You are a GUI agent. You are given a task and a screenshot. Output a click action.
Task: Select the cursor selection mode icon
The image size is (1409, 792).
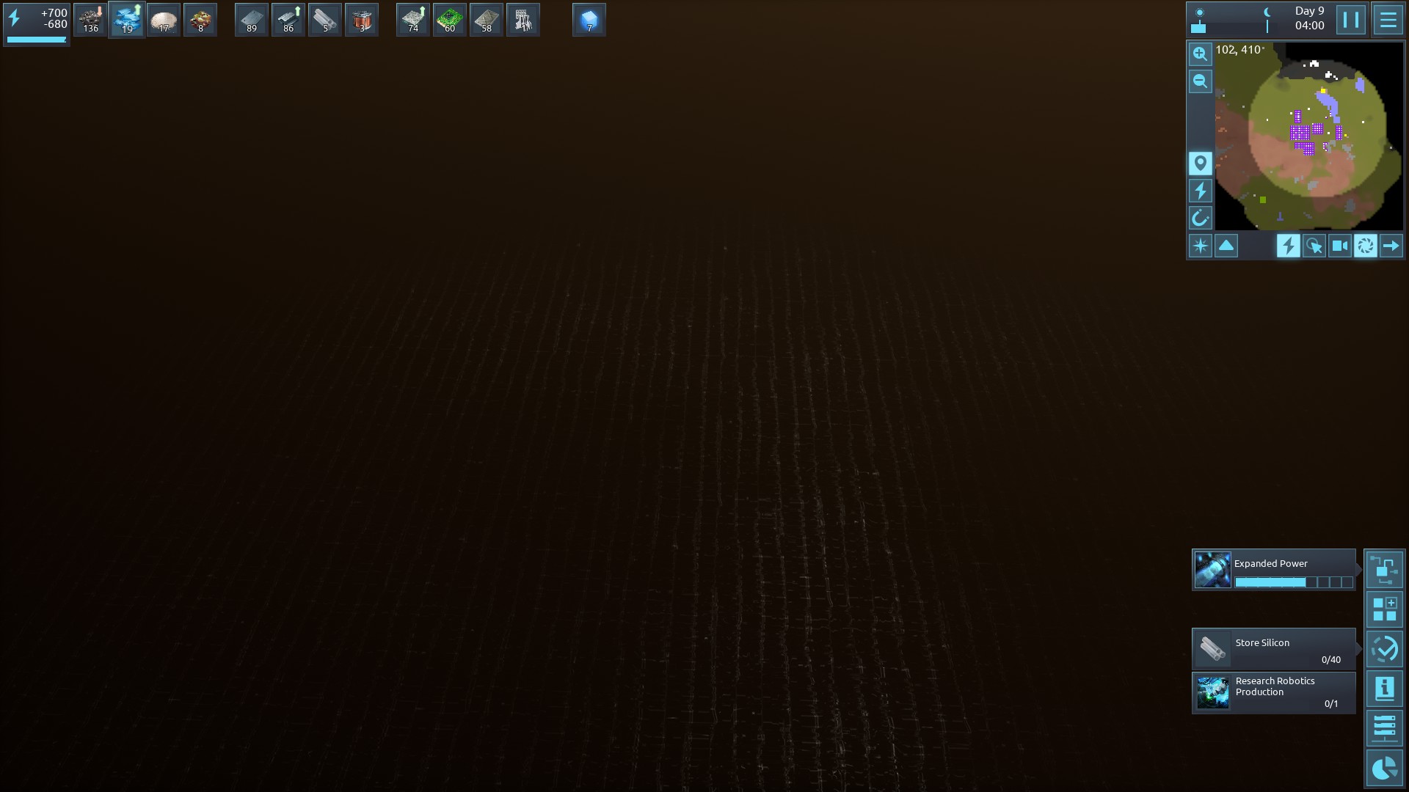click(x=1314, y=246)
